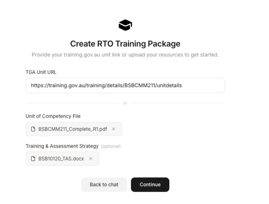Image resolution: width=269 pixels, height=204 pixels.
Task: Click inside the TGA Unit URL field
Action: point(125,86)
